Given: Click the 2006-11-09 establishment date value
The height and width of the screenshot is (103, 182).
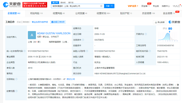Looking at the screenshot, I should coord(100,34).
